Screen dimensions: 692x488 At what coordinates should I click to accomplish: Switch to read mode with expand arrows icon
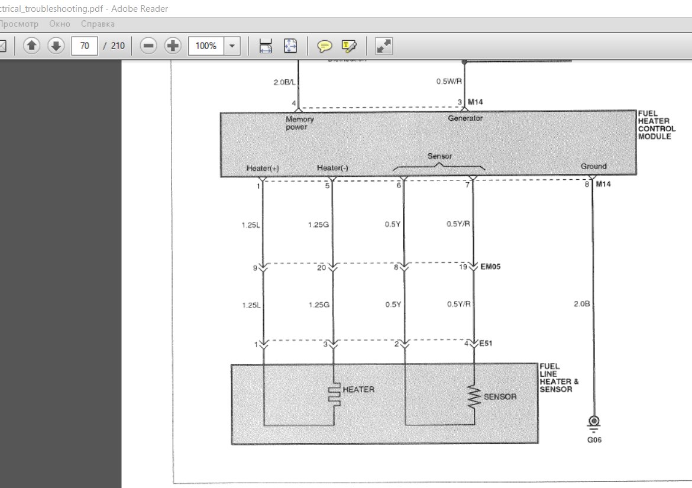pyautogui.click(x=383, y=46)
